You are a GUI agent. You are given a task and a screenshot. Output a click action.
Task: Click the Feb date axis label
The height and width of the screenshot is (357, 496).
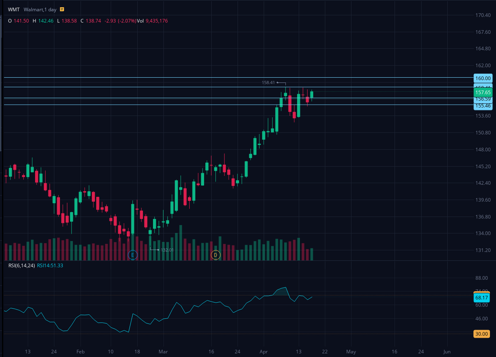[80, 352]
